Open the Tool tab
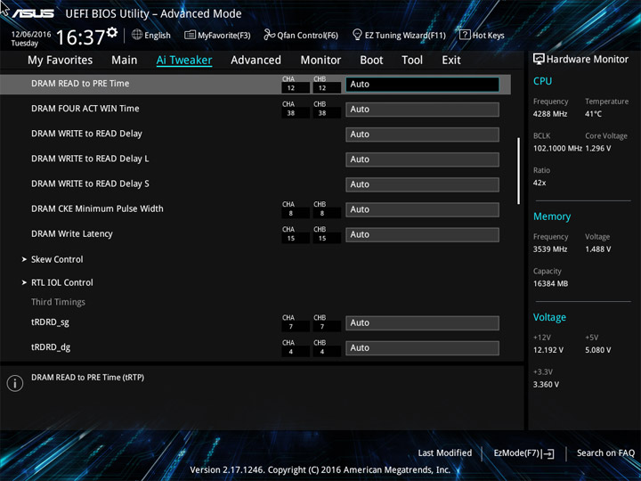Viewport: 641px width, 481px height. point(412,61)
